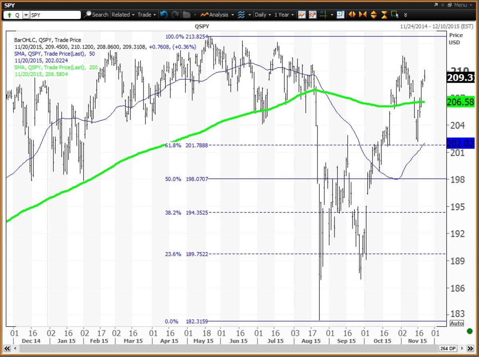Screen dimensions: 479x357
Task: Open the Q symbol type dropdown
Action: [26, 15]
